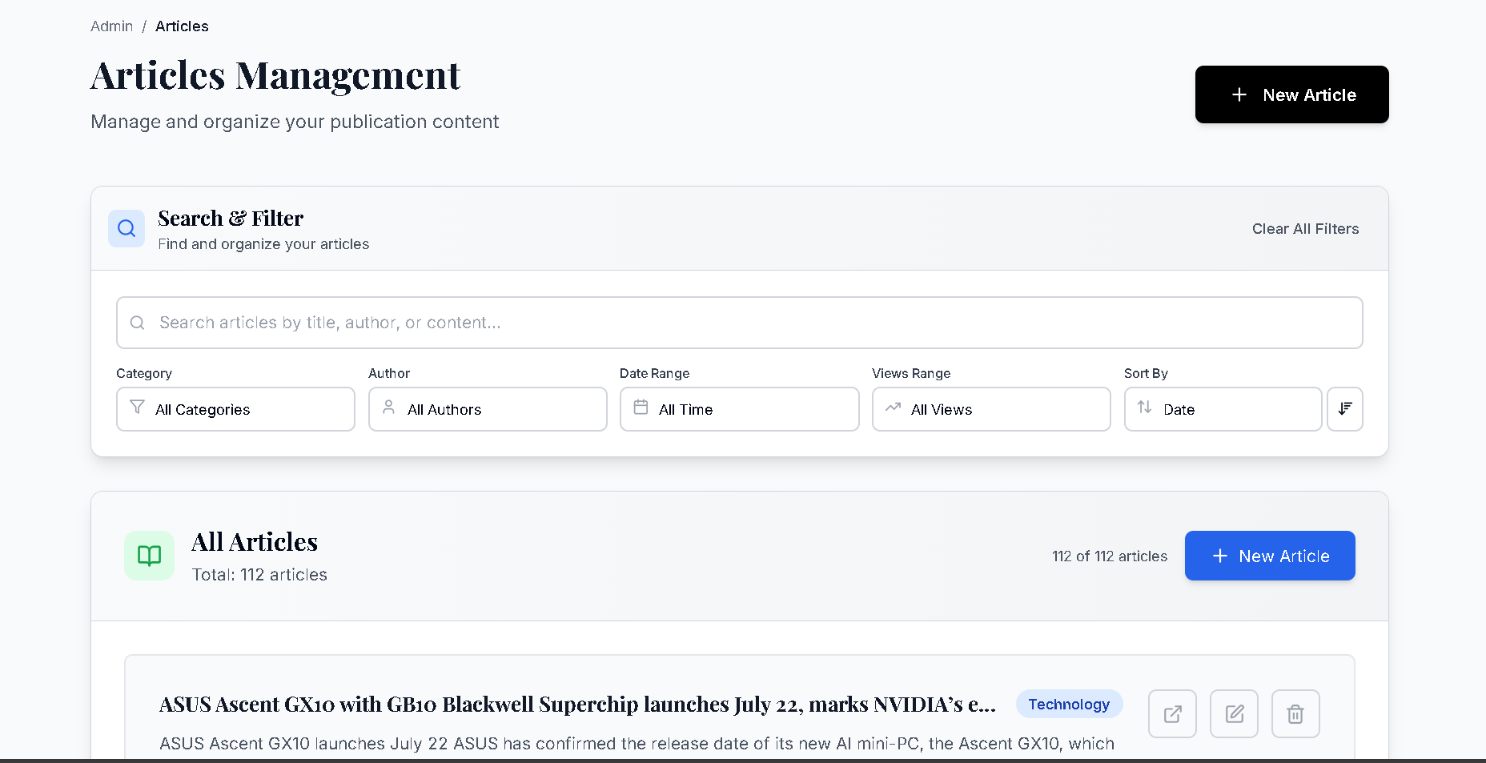Screen dimensions: 1486x763
Task: Select the Articles breadcrumb item
Action: pos(182,26)
